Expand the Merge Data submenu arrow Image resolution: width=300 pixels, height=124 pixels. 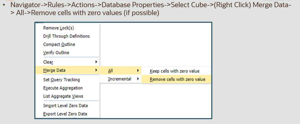tap(96, 70)
